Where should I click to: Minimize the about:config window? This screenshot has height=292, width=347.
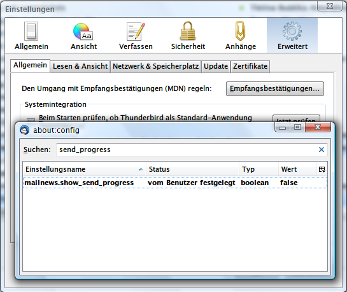click(282, 127)
